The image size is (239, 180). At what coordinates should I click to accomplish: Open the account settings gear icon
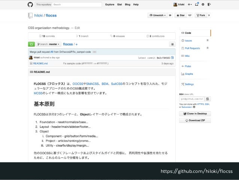click(x=203, y=5)
